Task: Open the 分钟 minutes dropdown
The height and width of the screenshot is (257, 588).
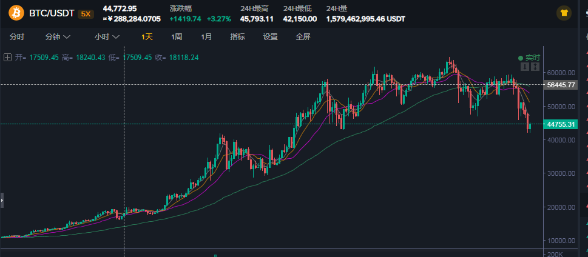Action: click(x=58, y=37)
